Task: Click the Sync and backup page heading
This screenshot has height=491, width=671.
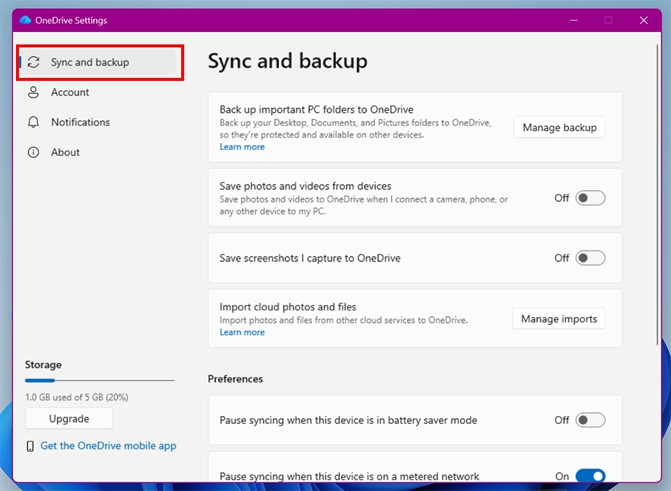Action: (x=287, y=61)
